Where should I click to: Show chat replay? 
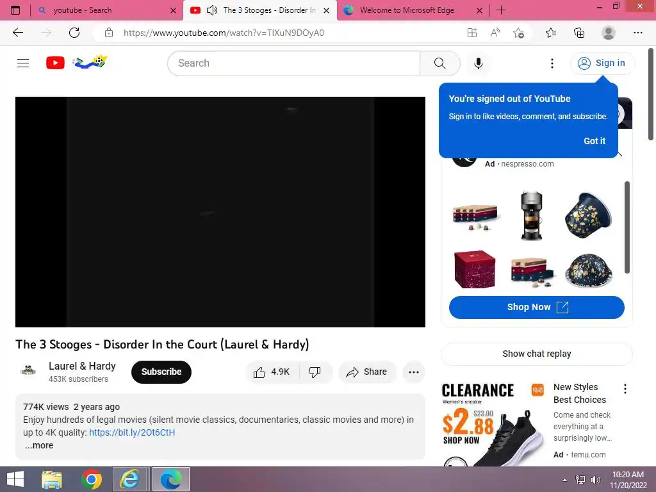(x=537, y=354)
